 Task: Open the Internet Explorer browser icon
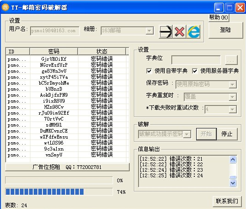click(193, 32)
